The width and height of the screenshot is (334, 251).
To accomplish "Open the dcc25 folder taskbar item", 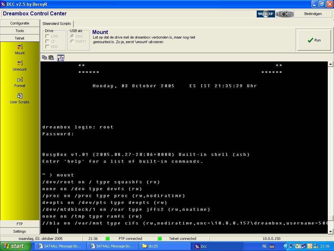I will 165,246.
